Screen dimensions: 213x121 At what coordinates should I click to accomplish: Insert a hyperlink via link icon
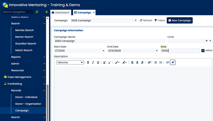tap(149, 62)
